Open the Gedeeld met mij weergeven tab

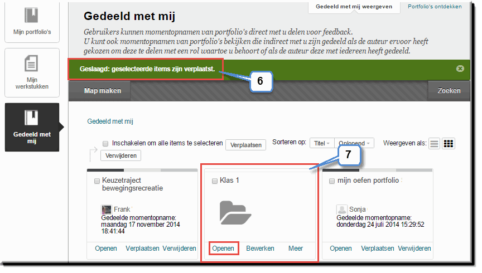point(354,7)
